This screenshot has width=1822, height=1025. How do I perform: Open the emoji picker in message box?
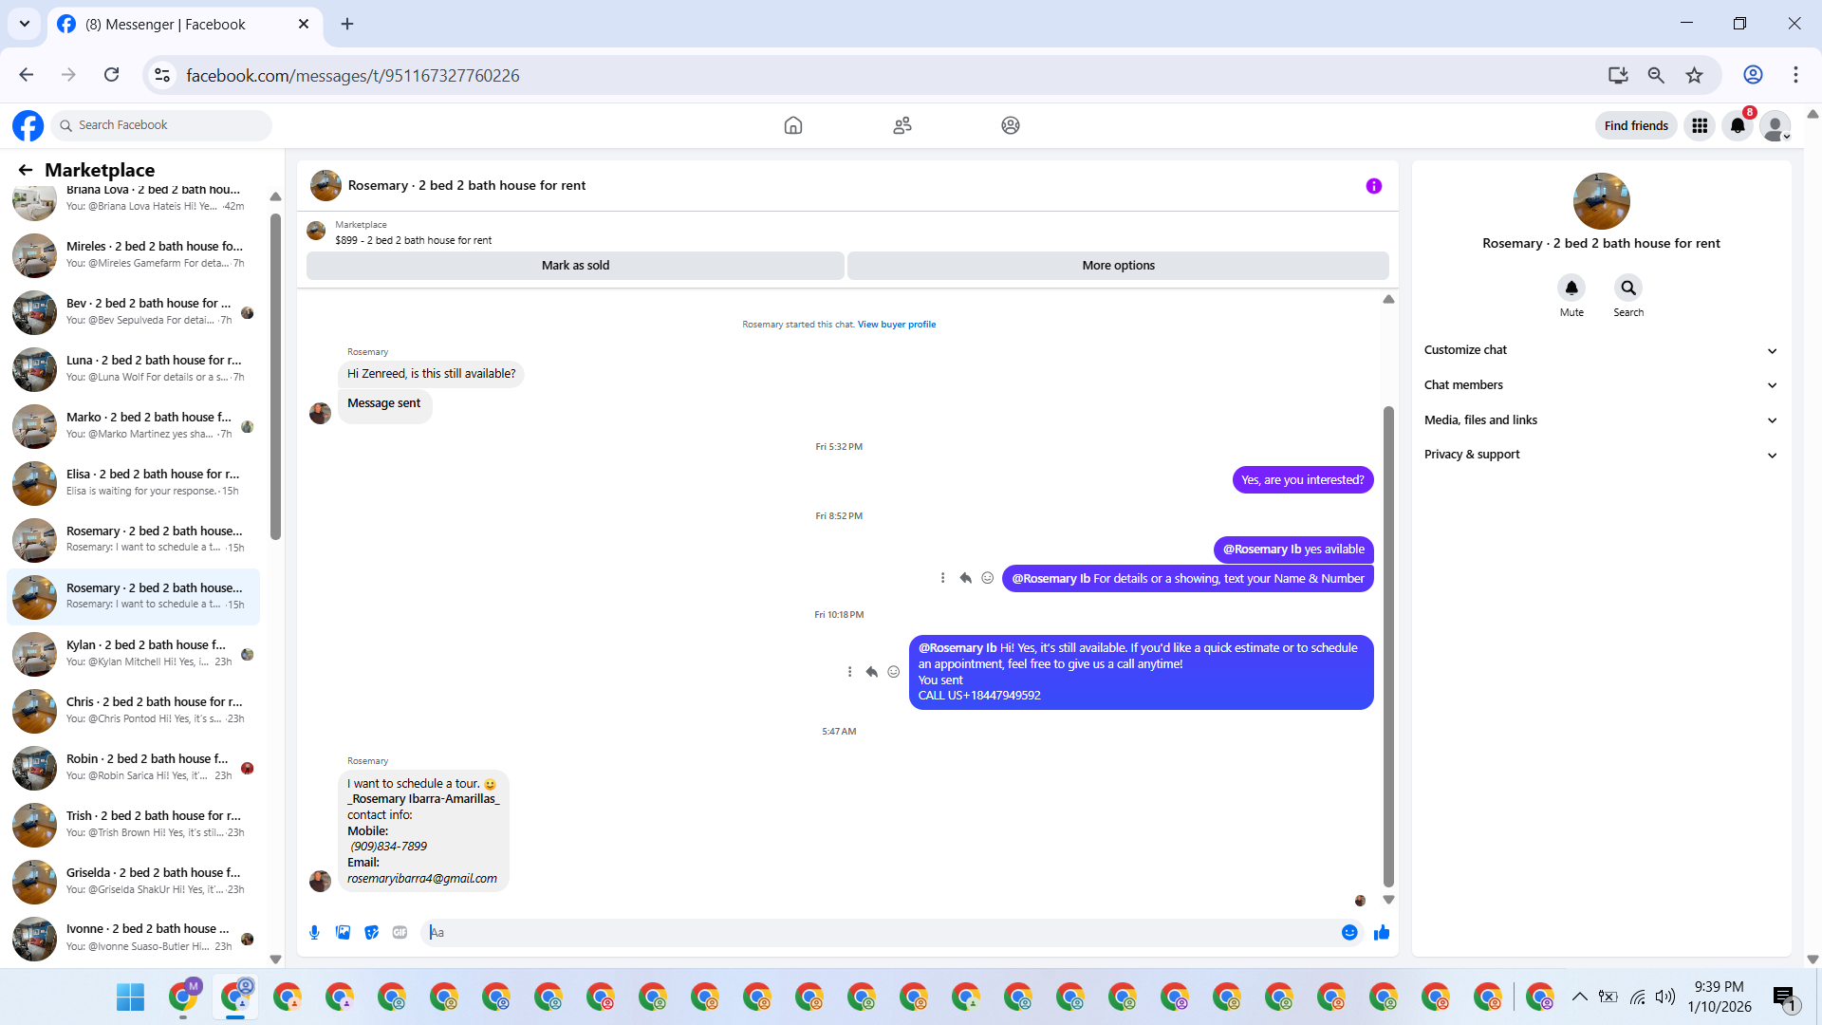(1349, 933)
